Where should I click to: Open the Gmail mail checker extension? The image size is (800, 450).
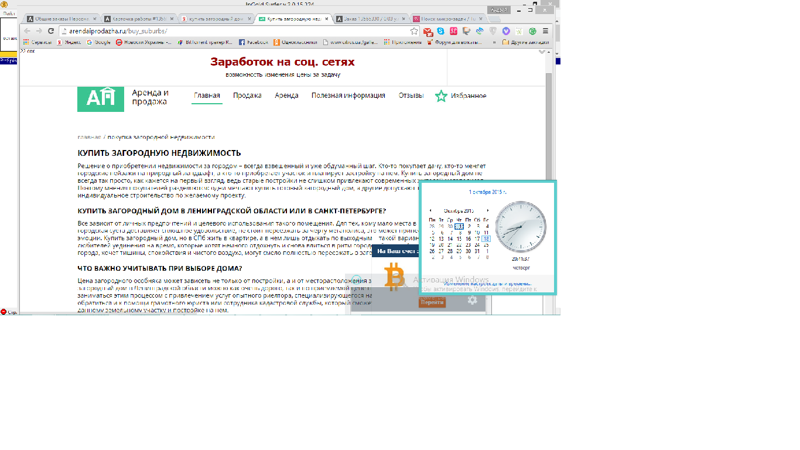pyautogui.click(x=428, y=31)
